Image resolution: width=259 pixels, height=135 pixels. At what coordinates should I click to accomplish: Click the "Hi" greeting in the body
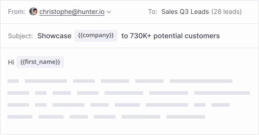point(11,62)
